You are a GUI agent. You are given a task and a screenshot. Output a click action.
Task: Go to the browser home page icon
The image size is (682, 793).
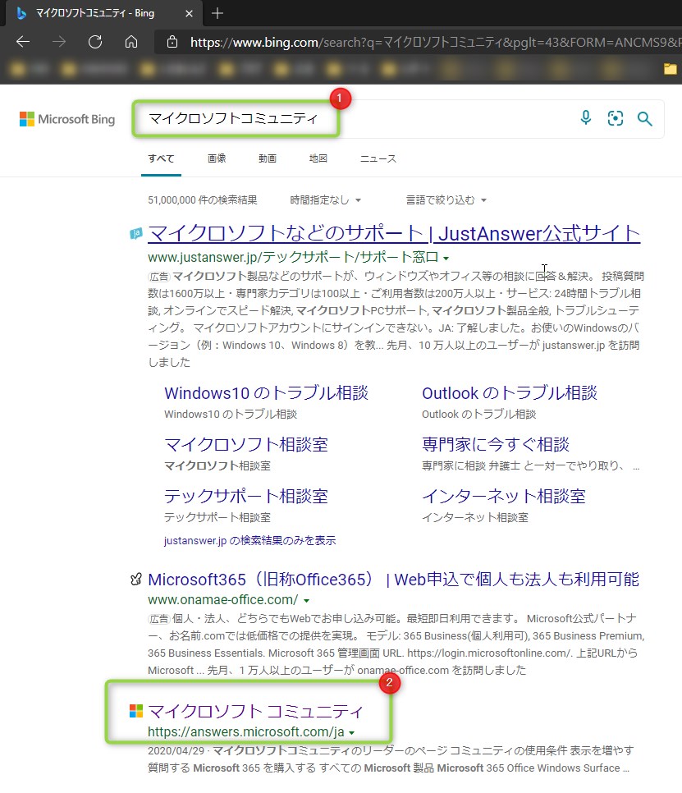[131, 42]
